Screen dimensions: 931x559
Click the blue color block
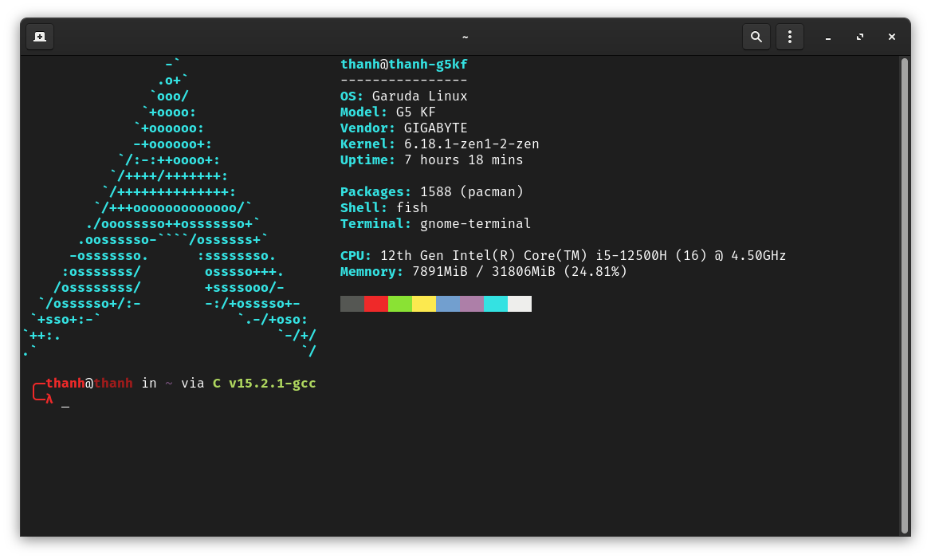[448, 304]
